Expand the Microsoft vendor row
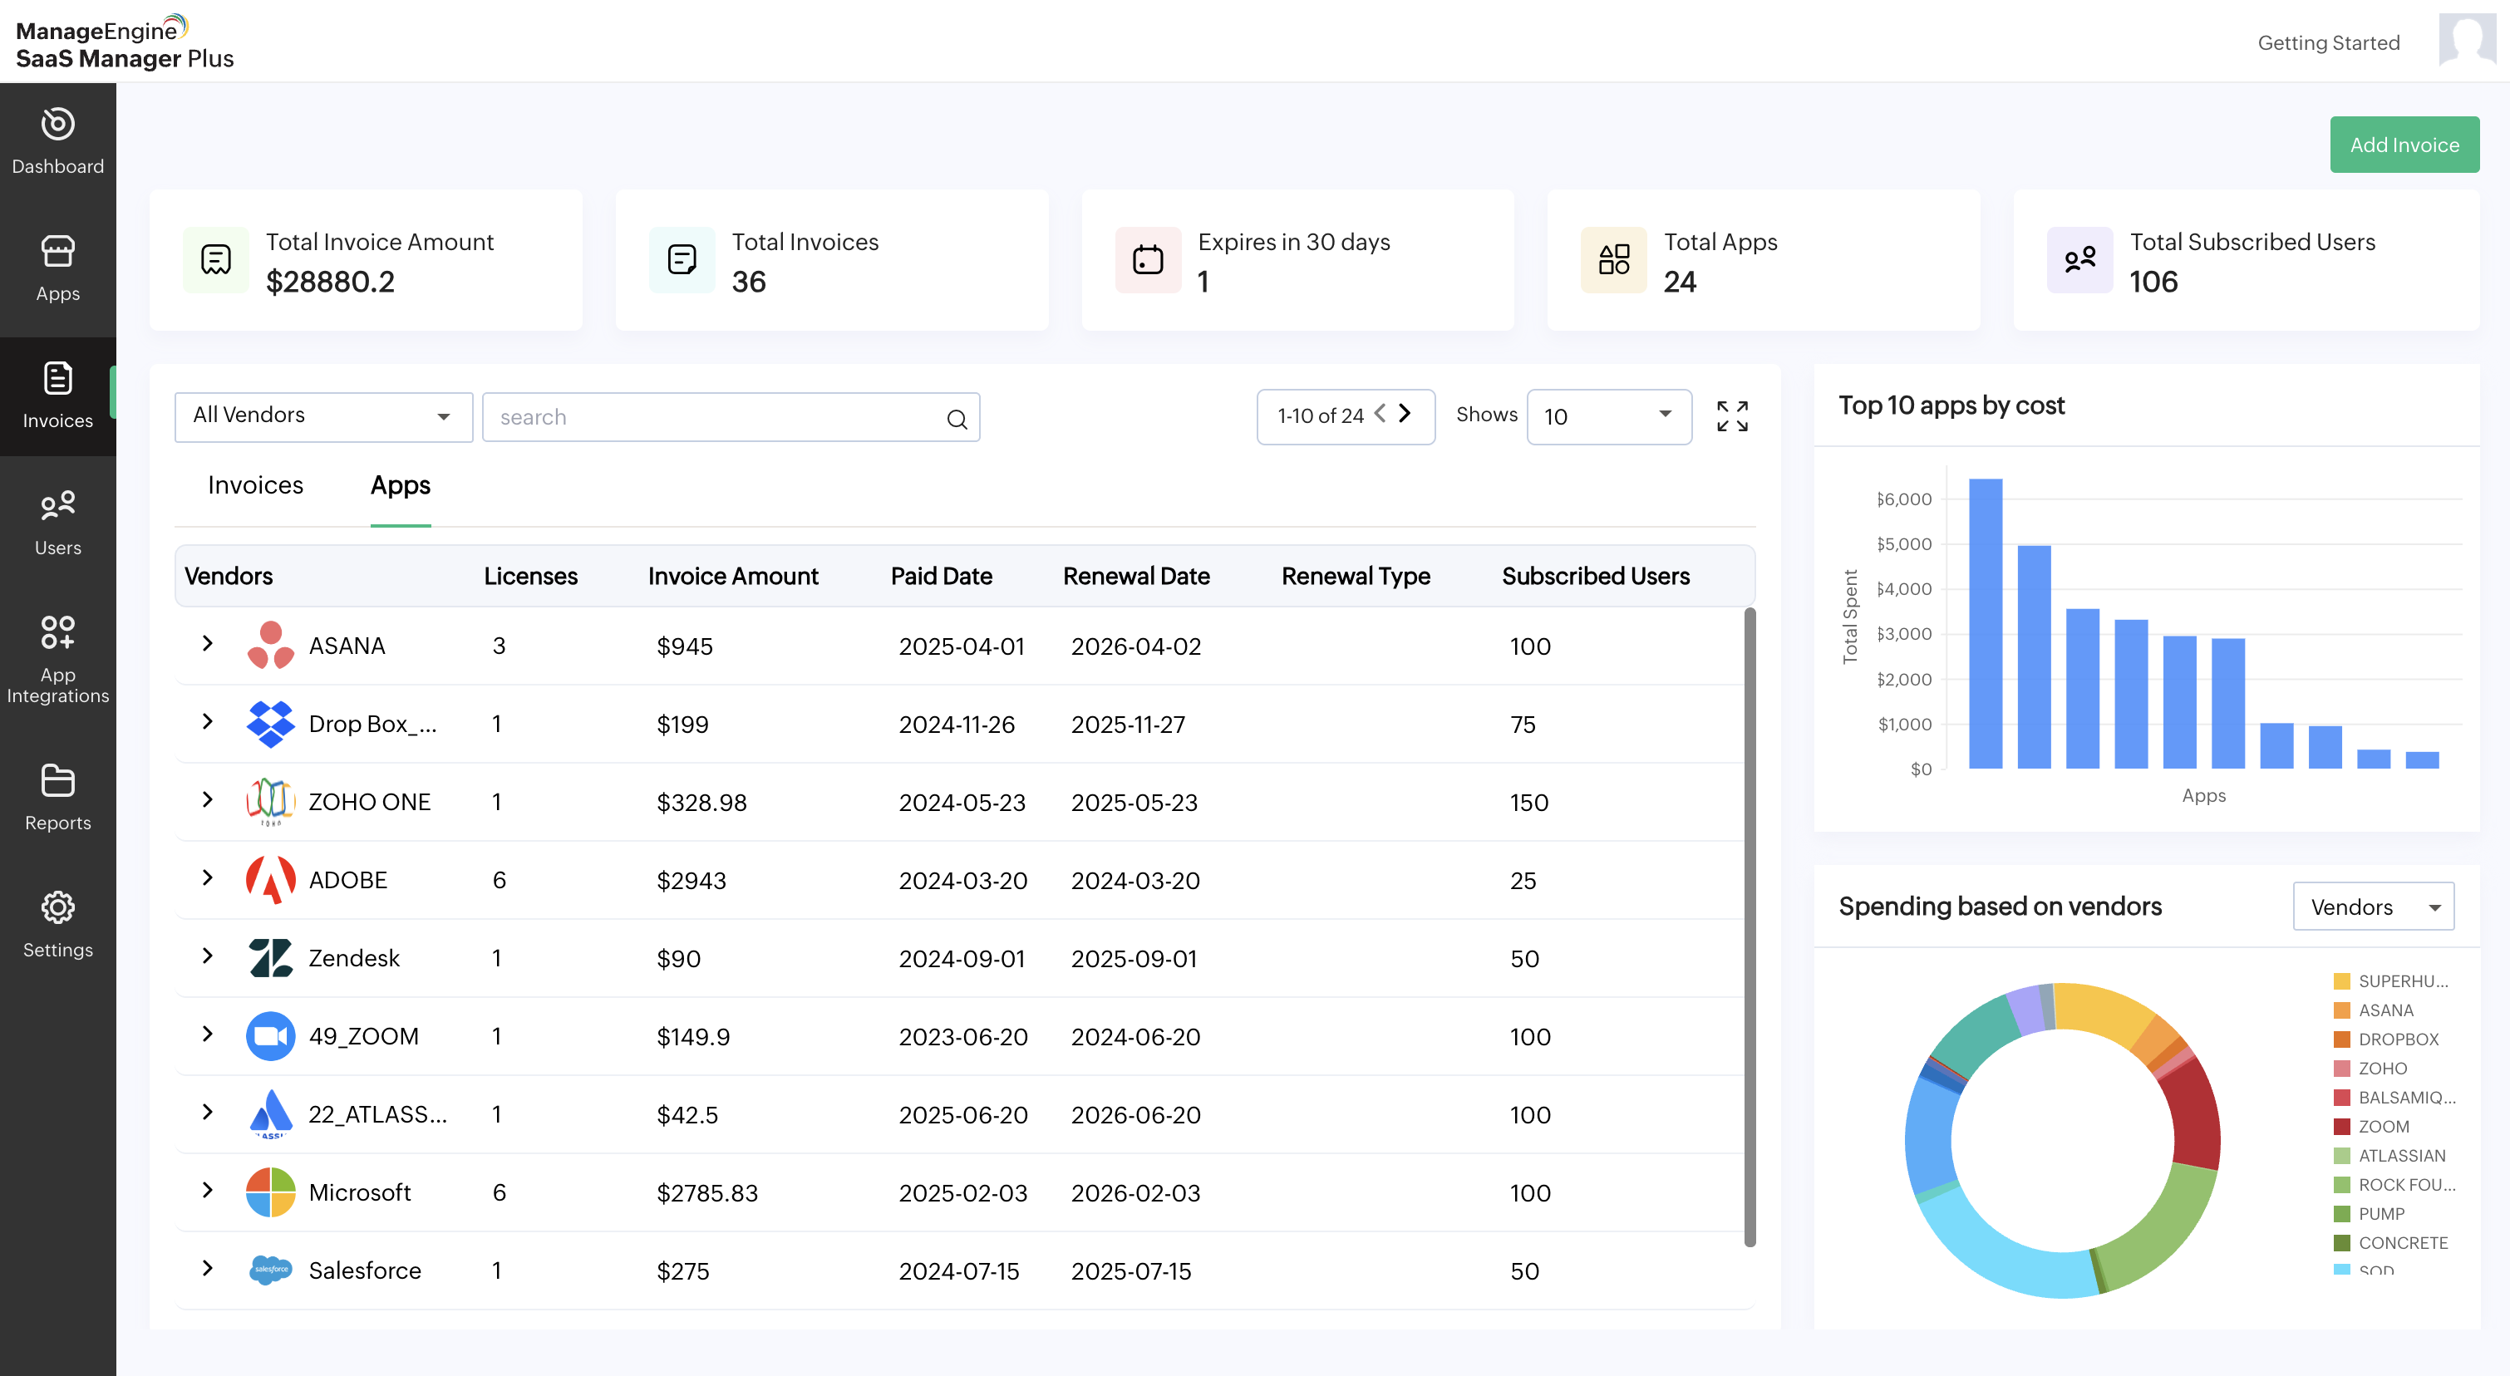 [207, 1190]
